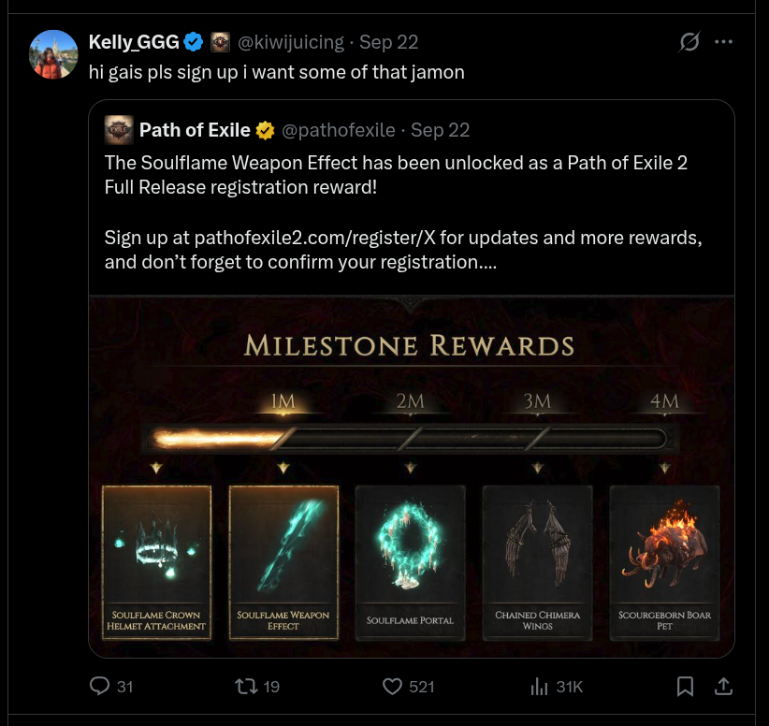Open the Scourgeborn Boar Pet reward card
This screenshot has height=726, width=769.
[x=664, y=562]
